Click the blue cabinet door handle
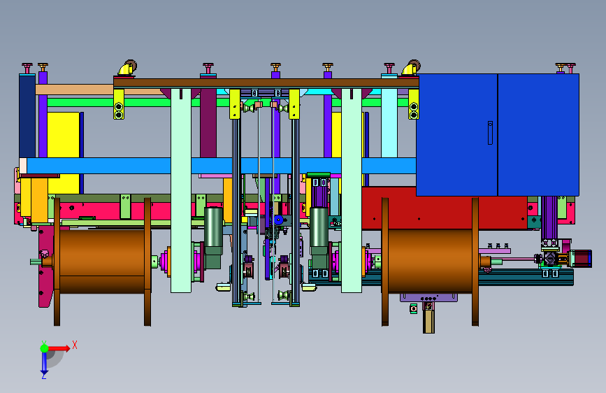 tap(490, 133)
